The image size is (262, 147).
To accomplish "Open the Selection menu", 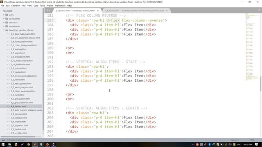I will click(x=16, y=6).
